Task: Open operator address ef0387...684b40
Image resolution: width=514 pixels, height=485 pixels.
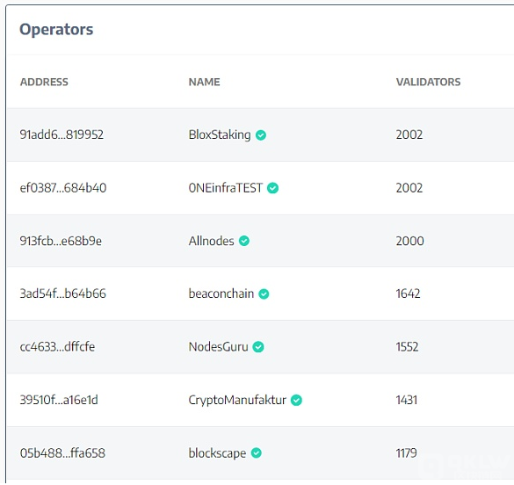Action: [63, 188]
